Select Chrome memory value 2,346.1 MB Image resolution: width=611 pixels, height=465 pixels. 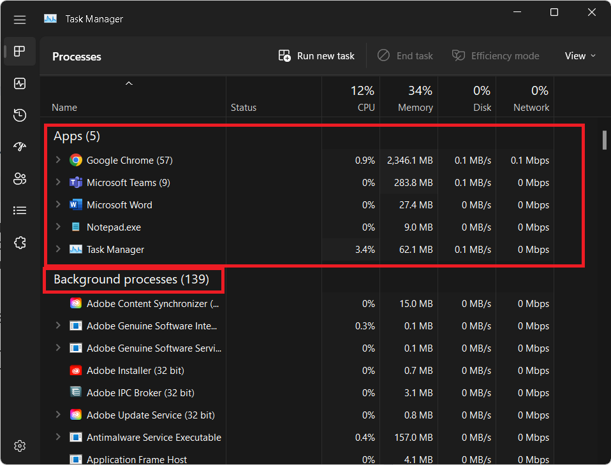click(x=410, y=161)
